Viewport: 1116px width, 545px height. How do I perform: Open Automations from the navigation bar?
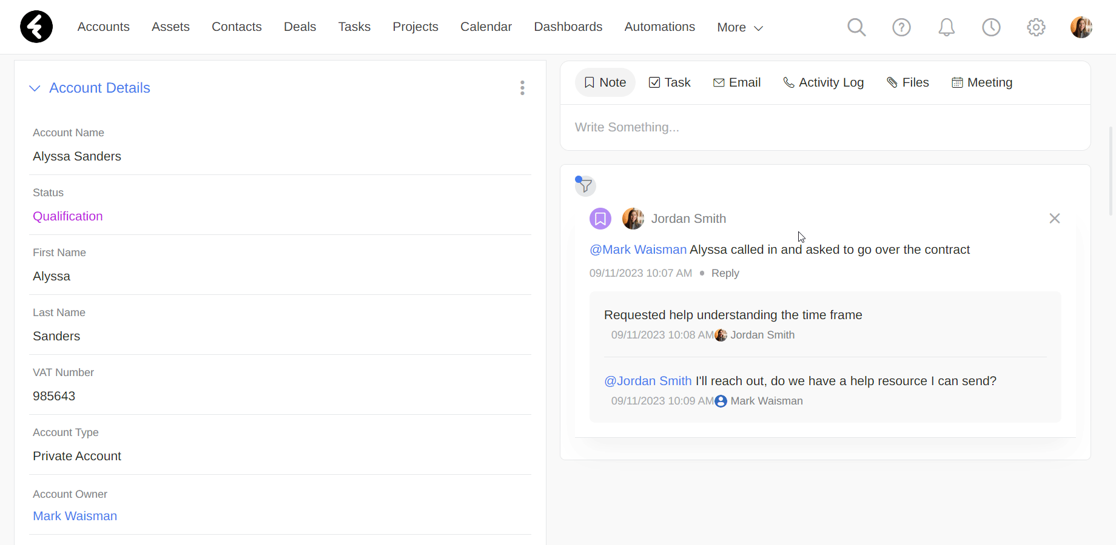pos(660,27)
